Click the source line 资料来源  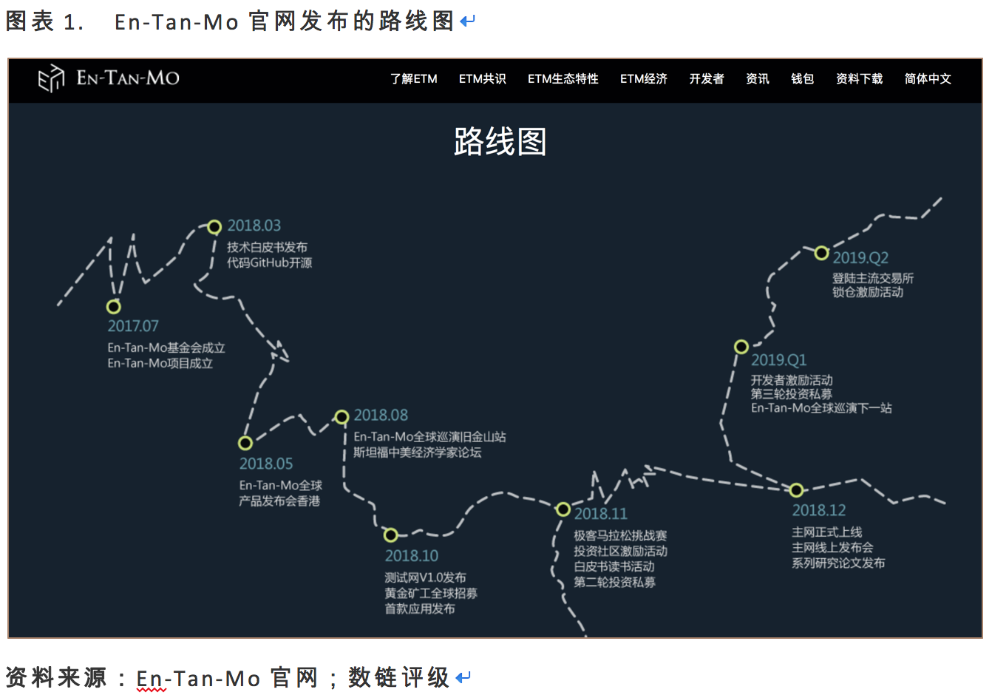pos(56,677)
